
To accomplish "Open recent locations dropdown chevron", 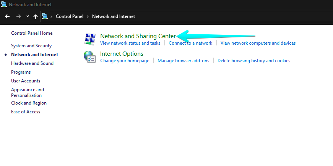I will (x=28, y=16).
